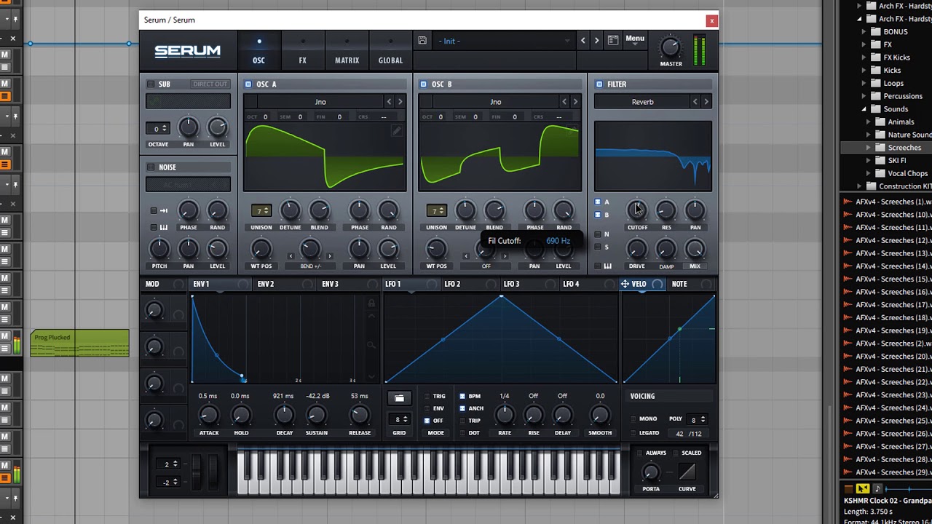Open the preset browser icon next to Menu
The width and height of the screenshot is (932, 524).
click(x=613, y=41)
